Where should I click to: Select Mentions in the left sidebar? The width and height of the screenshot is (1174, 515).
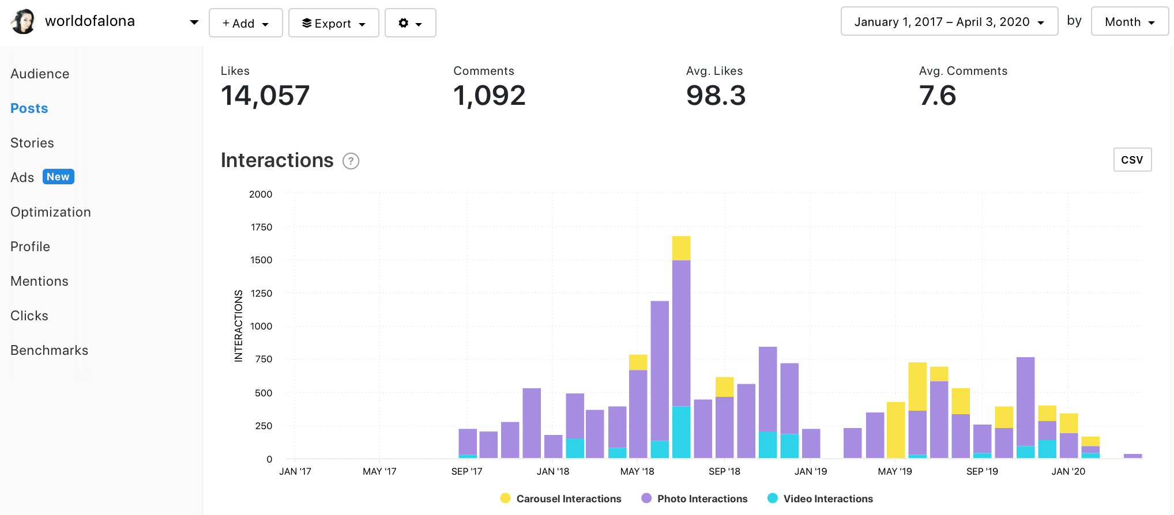(39, 281)
